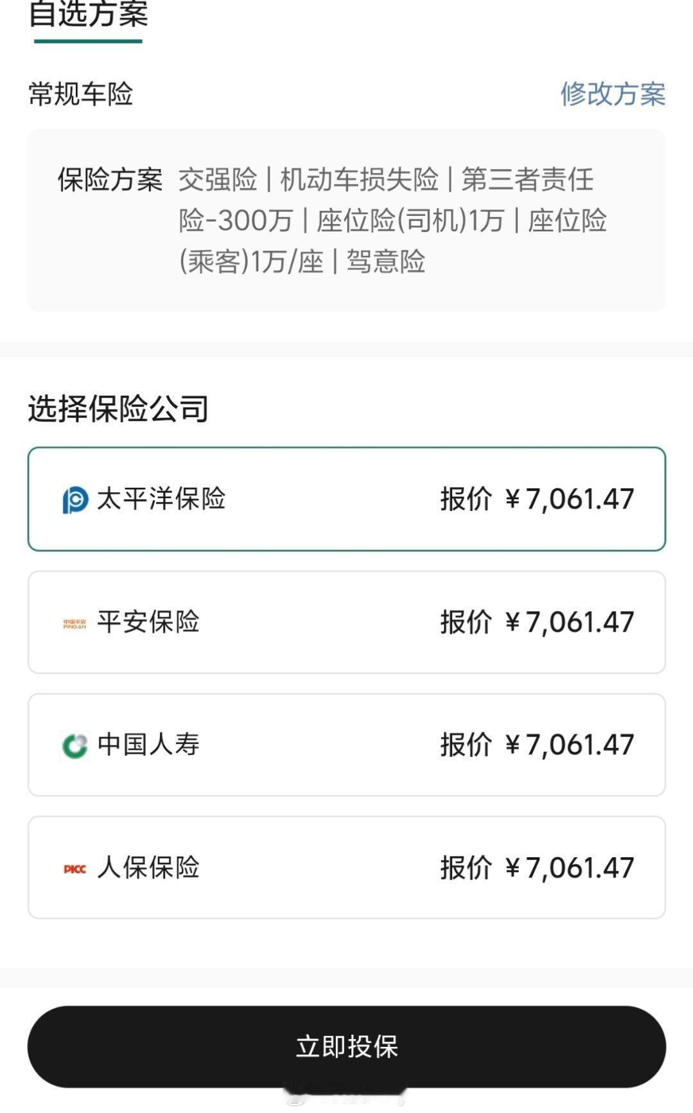
Task: Tap the 座位险(乘客)1万/座 coverage text
Action: point(251,262)
